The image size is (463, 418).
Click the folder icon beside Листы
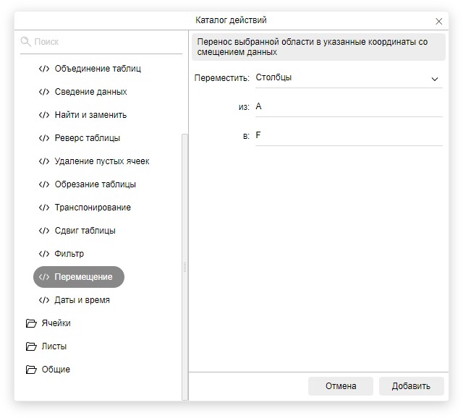coord(31,346)
